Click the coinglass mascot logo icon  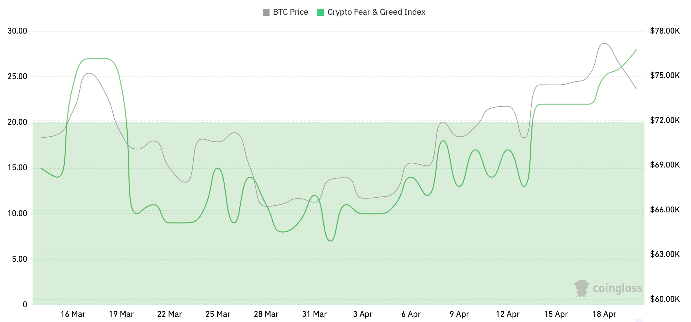581,288
